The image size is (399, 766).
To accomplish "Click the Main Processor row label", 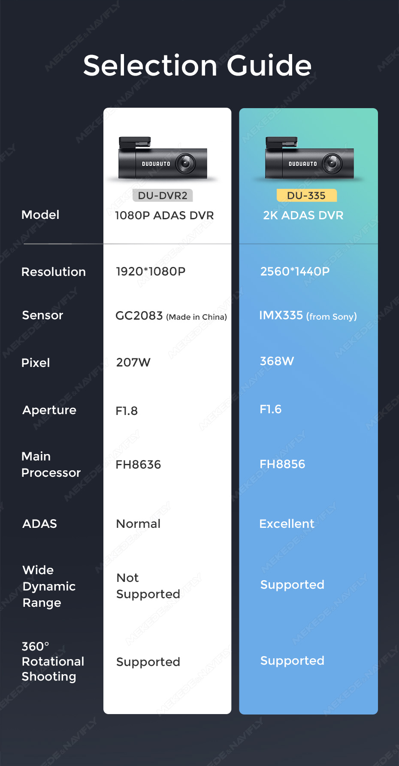I will coord(51,464).
